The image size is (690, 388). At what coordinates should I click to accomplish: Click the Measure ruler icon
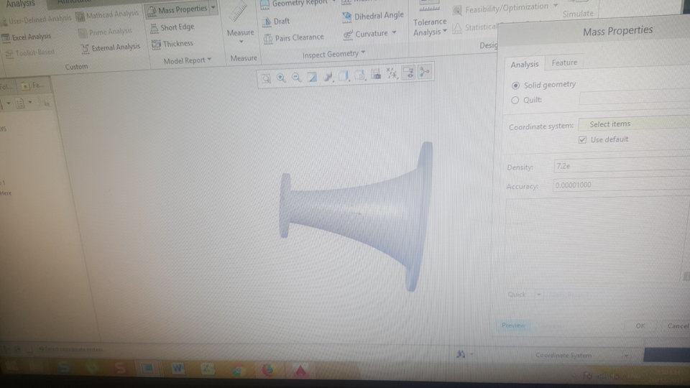238,12
